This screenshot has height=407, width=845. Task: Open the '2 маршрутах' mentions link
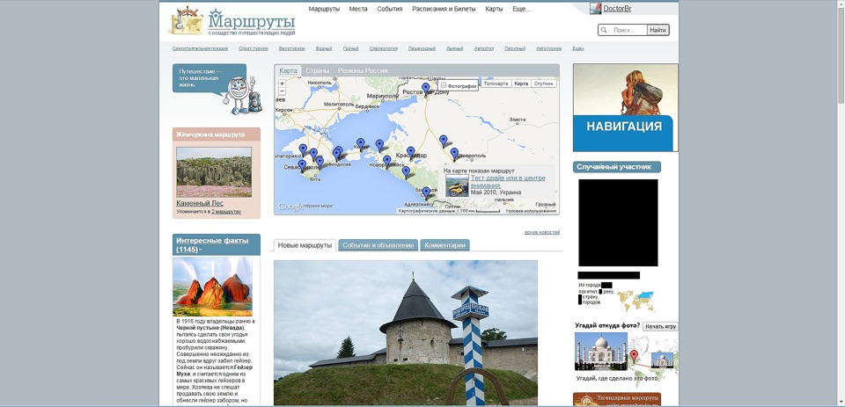(226, 212)
